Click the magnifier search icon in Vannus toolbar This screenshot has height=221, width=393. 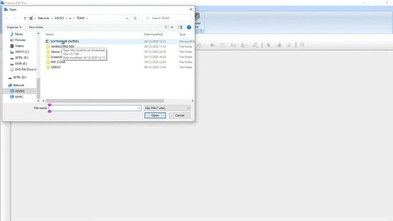(302, 45)
